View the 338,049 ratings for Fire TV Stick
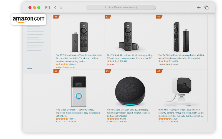Image resolution: width=222 pixels, height=139 pixels. [x=72, y=64]
